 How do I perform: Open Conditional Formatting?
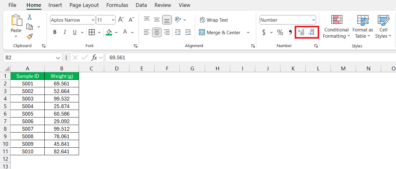tap(337, 27)
